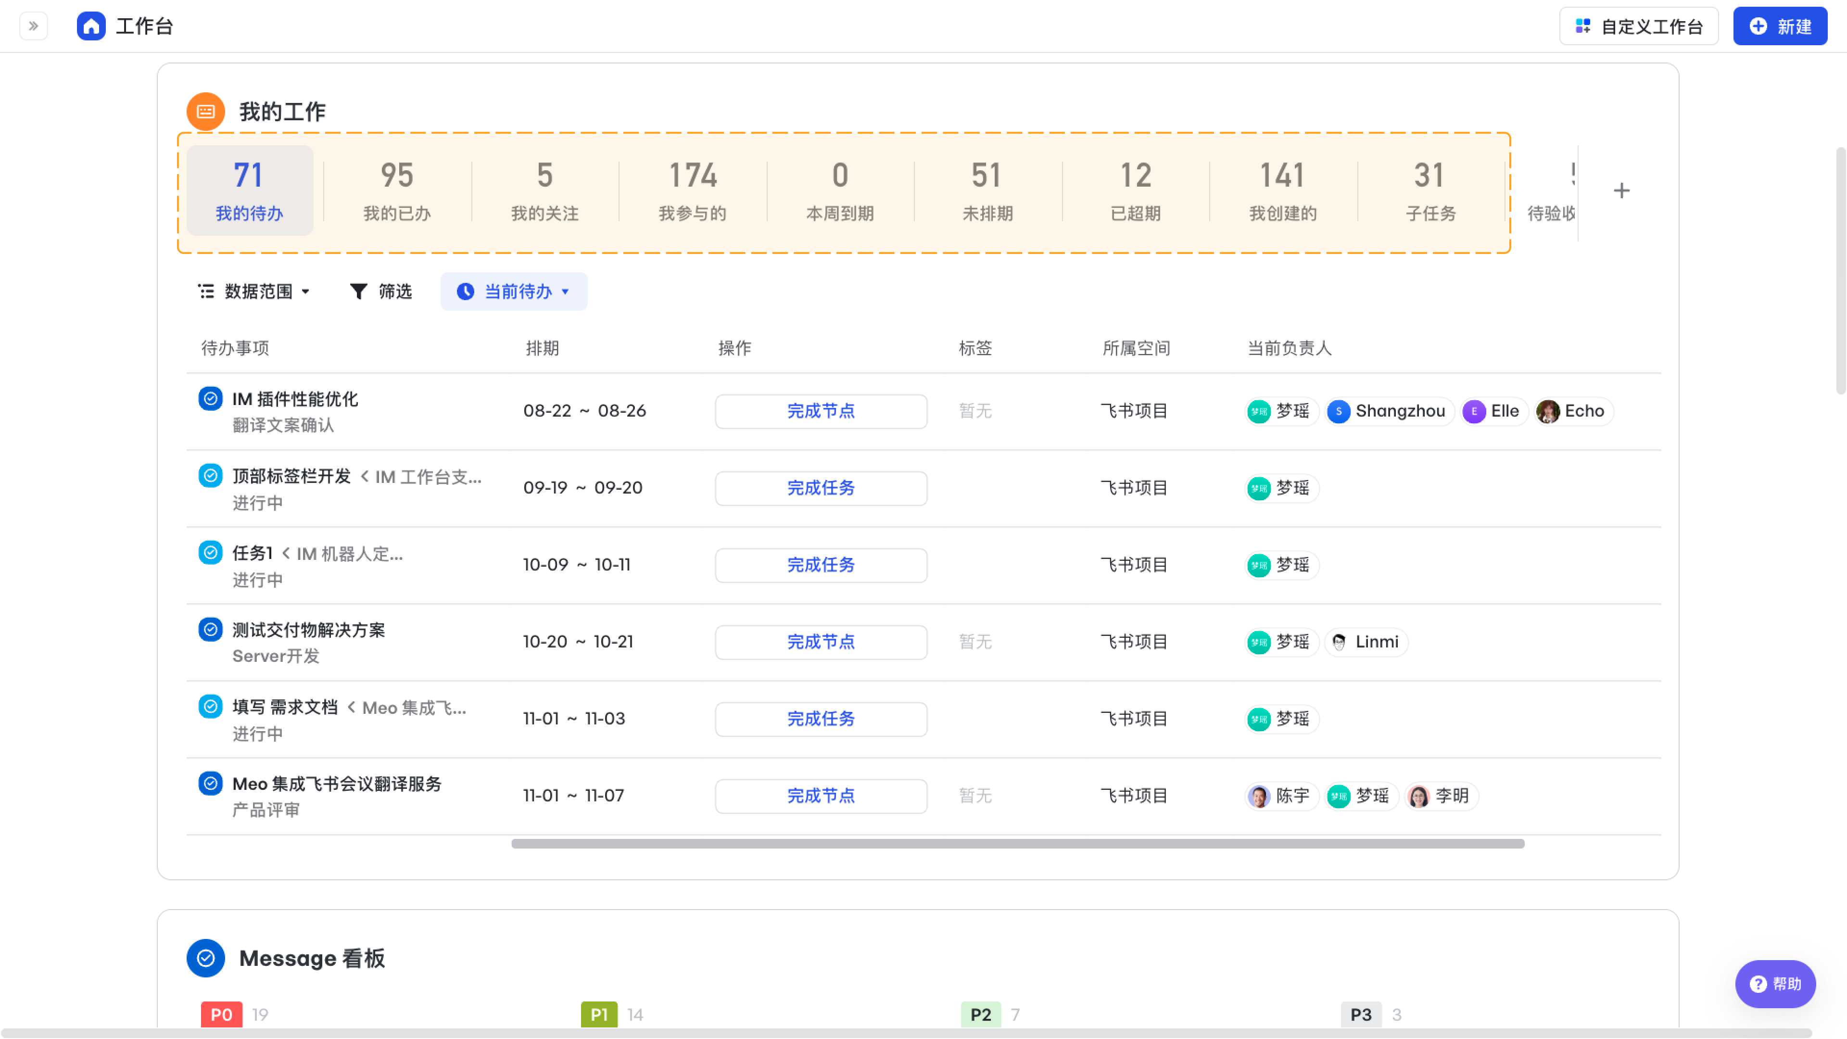Click the Echo assignee chip
Viewport: 1847px width, 1039px height.
[1573, 412]
